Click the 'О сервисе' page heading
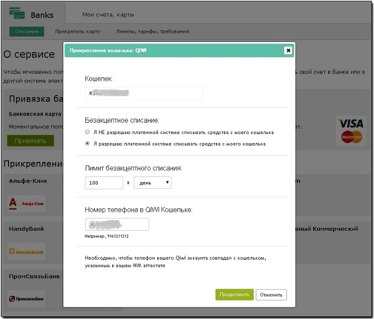The height and width of the screenshot is (319, 374). (x=29, y=54)
